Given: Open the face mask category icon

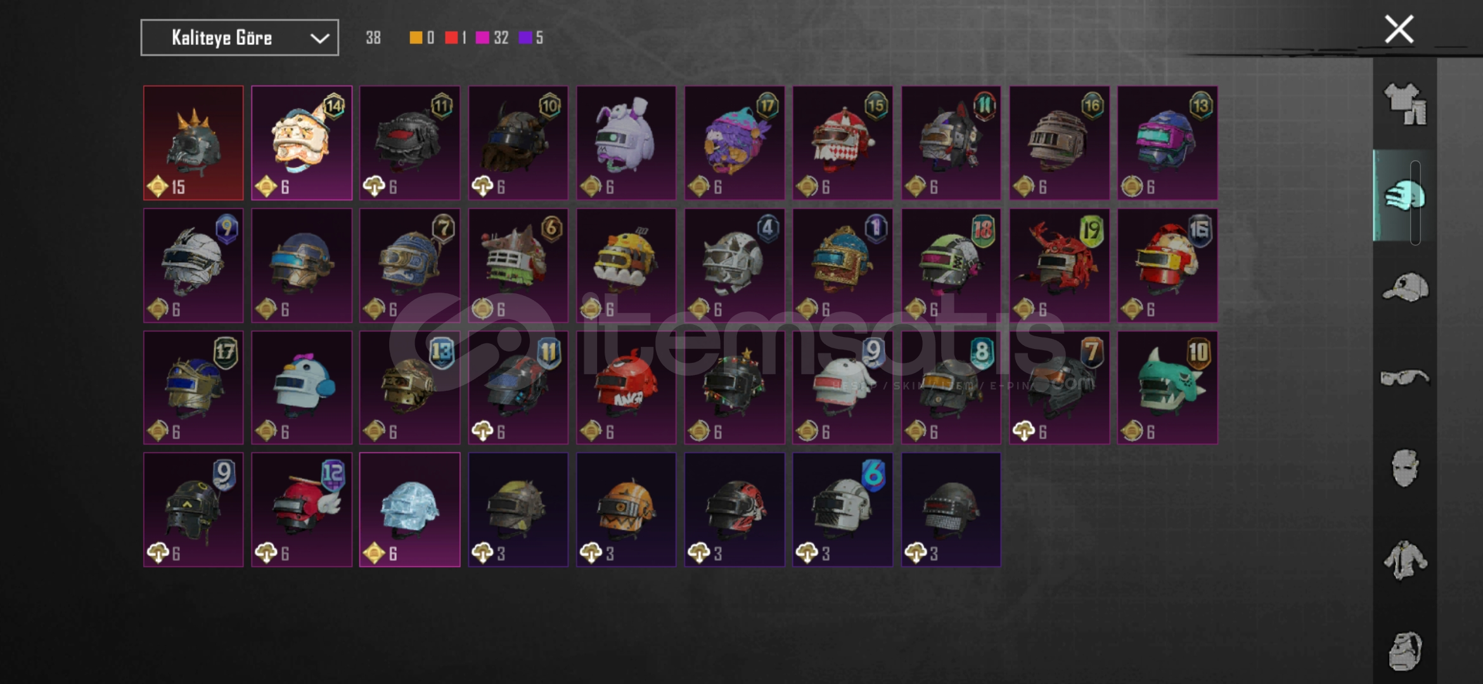Looking at the screenshot, I should (x=1404, y=469).
